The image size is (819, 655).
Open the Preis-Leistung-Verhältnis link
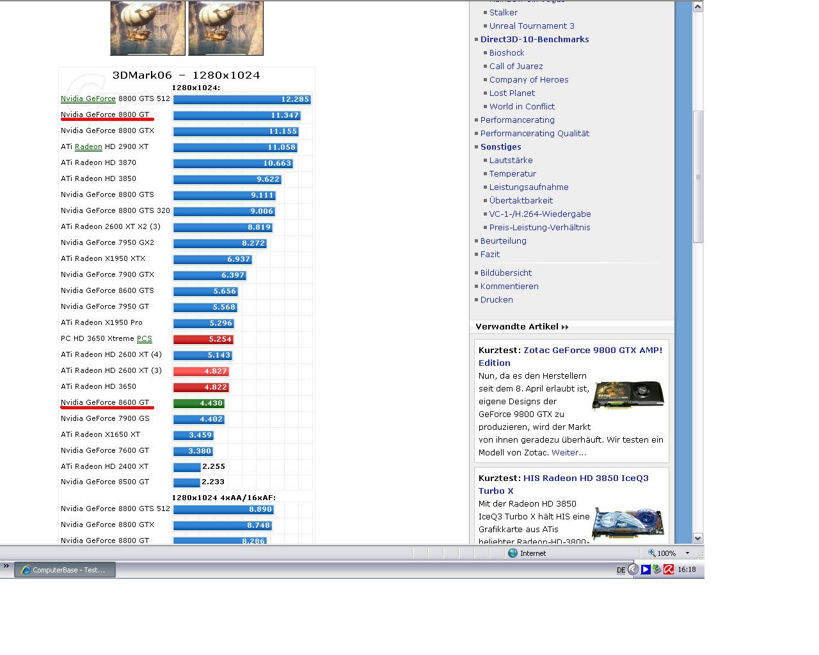(x=540, y=227)
